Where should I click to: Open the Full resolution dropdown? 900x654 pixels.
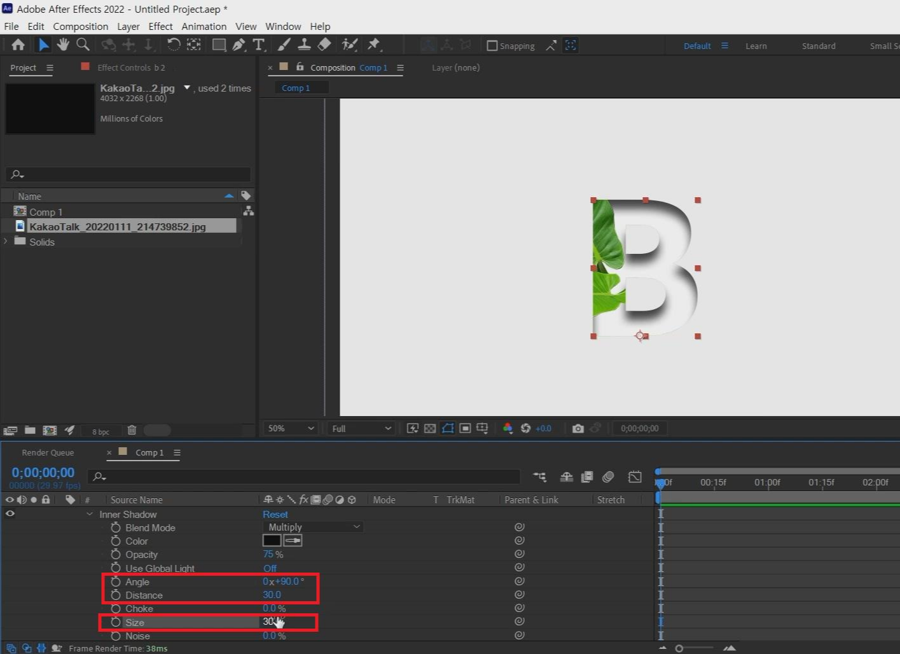tap(361, 429)
